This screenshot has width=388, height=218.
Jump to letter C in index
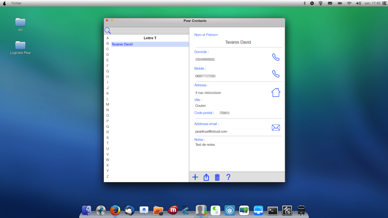click(x=107, y=49)
